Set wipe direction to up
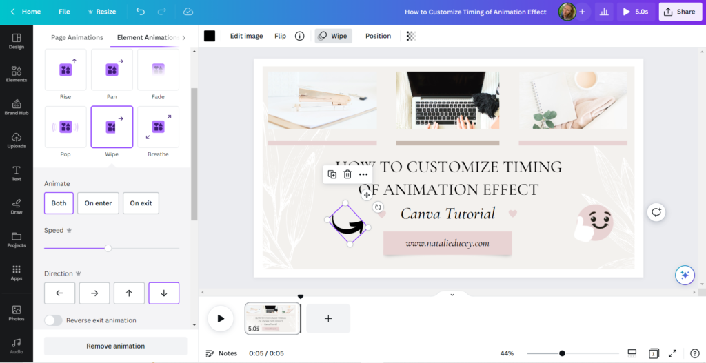706x363 pixels. (x=129, y=293)
